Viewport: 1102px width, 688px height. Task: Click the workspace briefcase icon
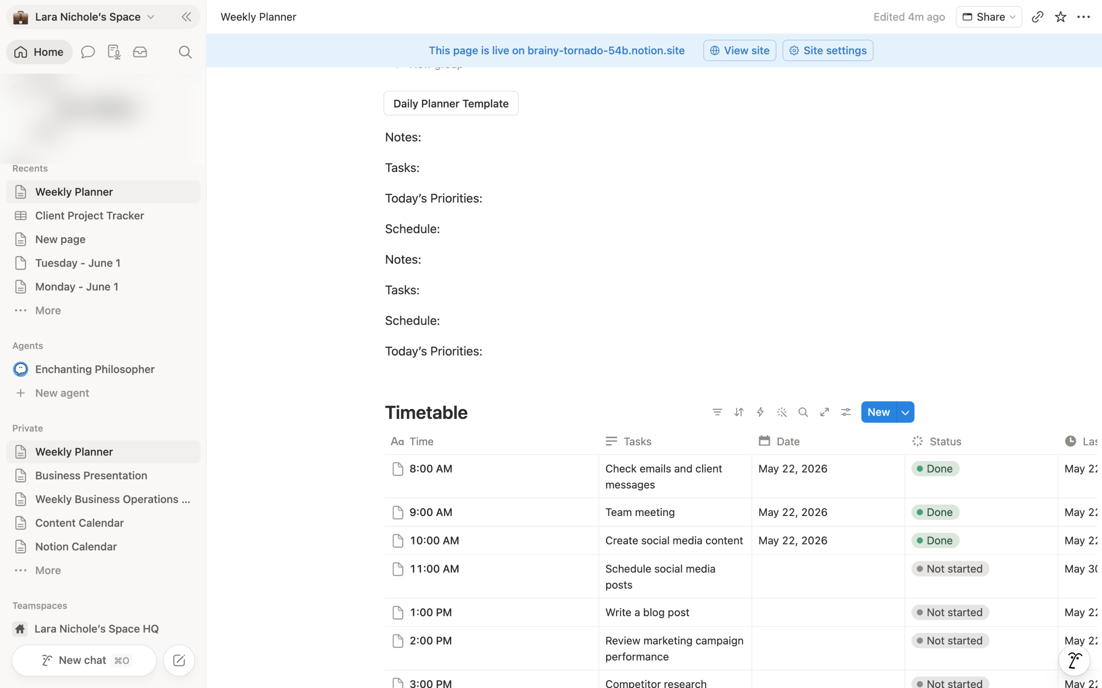[21, 17]
